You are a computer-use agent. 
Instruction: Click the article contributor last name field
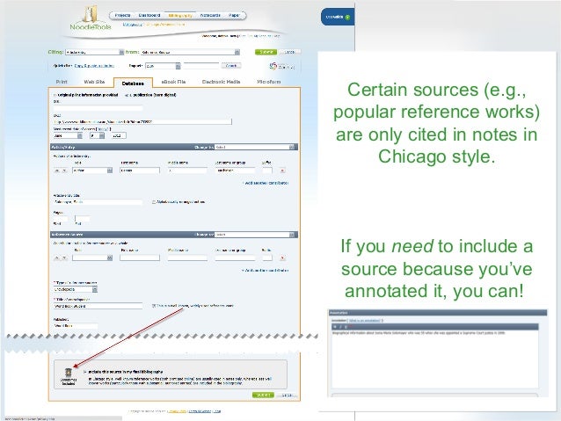tap(235, 171)
